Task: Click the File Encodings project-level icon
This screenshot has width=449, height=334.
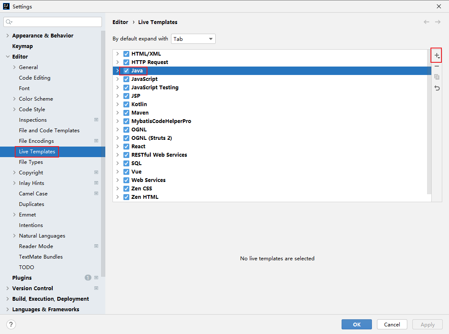Action: [96, 141]
